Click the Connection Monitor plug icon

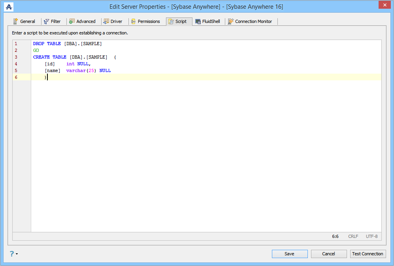(230, 21)
